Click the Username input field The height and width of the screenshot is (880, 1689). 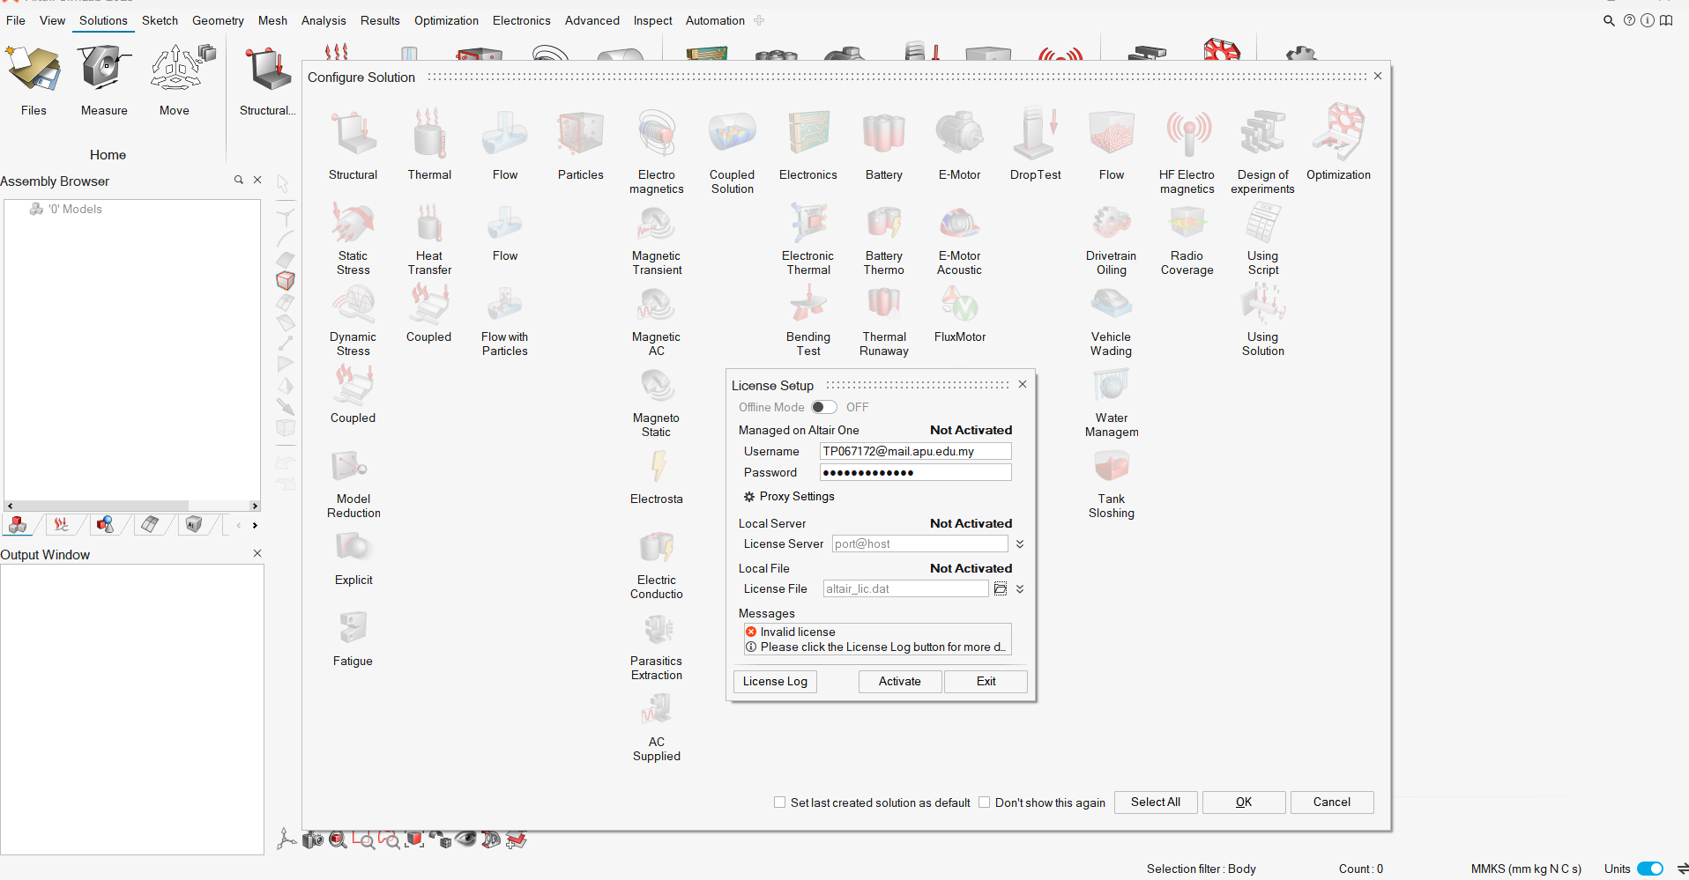(916, 451)
